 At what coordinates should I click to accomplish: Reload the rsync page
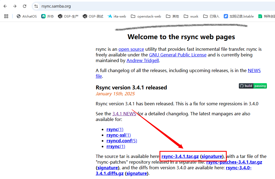[x=25, y=6]
